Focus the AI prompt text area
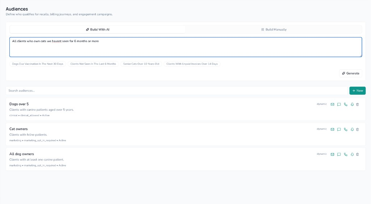Screen dimensions: 371x204 [186, 47]
